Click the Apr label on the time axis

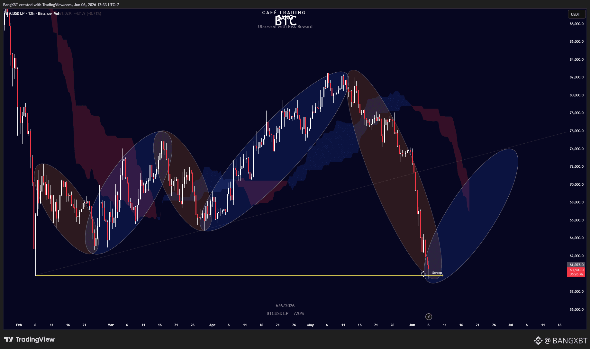pos(212,325)
